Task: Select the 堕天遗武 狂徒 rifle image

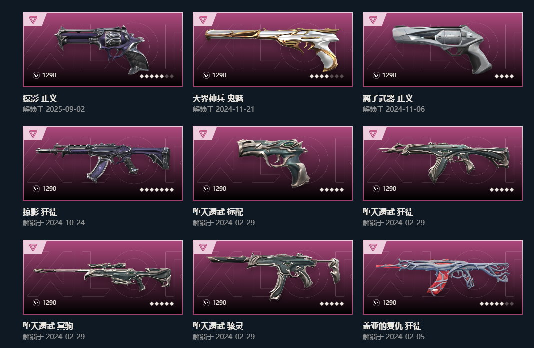Action: pos(443,163)
